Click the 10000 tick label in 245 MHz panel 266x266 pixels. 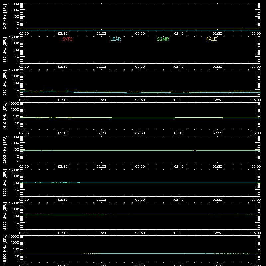pos(14,4)
